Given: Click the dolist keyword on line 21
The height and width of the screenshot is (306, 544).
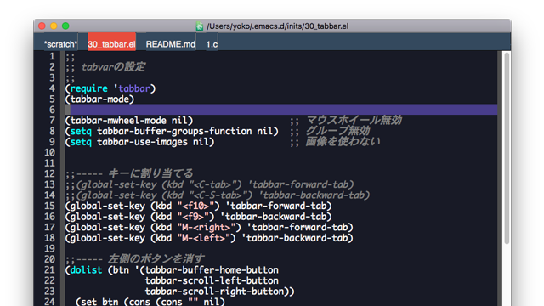Looking at the screenshot, I should [87, 270].
